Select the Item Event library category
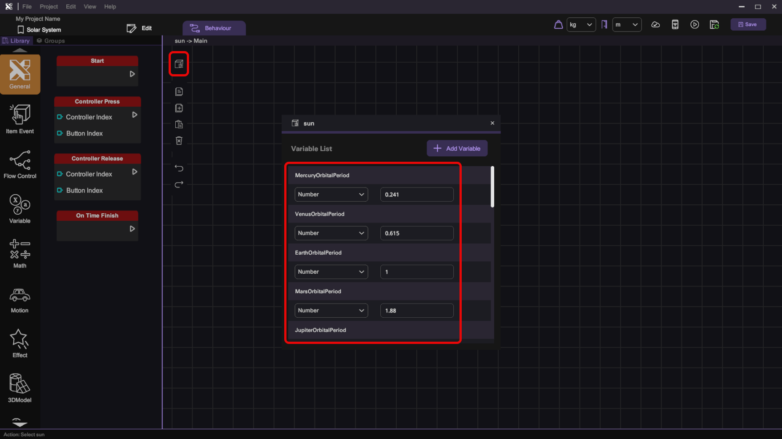 (x=20, y=119)
